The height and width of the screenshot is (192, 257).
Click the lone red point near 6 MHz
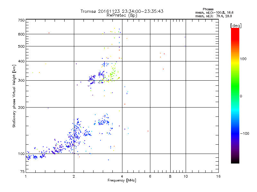click(148, 131)
